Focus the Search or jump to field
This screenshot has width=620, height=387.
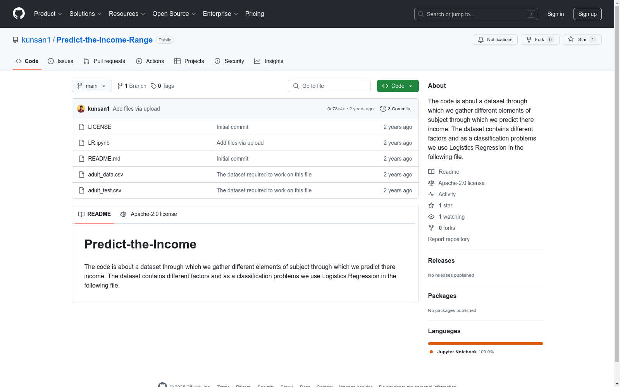click(476, 14)
